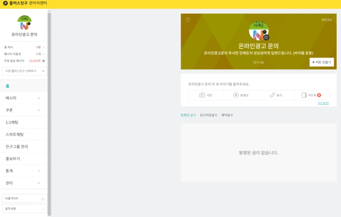Click the 버튼 만들기 button

pos(322,62)
